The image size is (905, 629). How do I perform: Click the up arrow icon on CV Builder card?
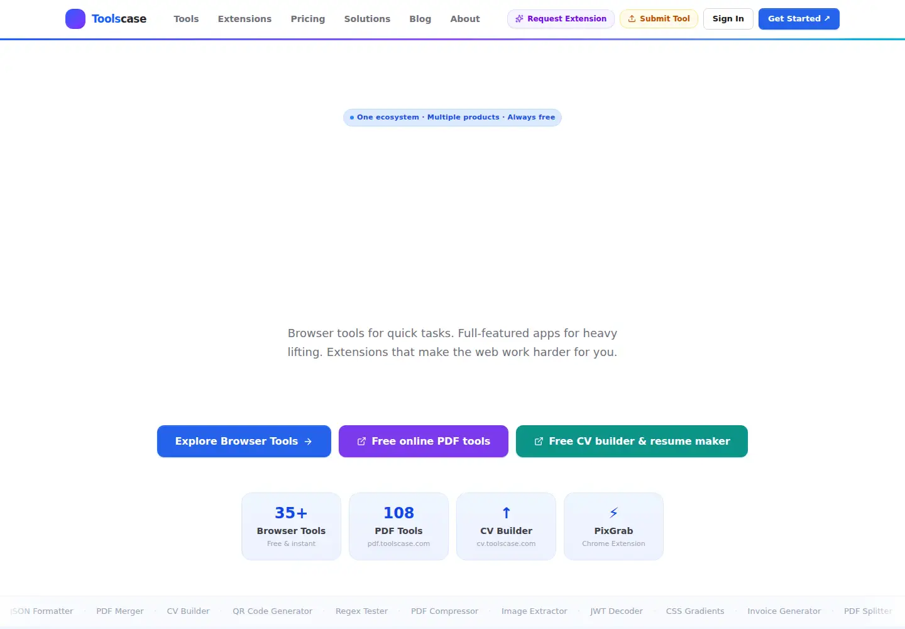(506, 513)
